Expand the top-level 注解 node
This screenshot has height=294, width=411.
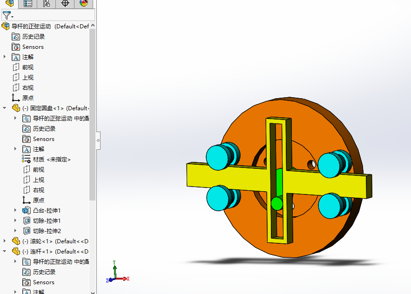pos(5,57)
